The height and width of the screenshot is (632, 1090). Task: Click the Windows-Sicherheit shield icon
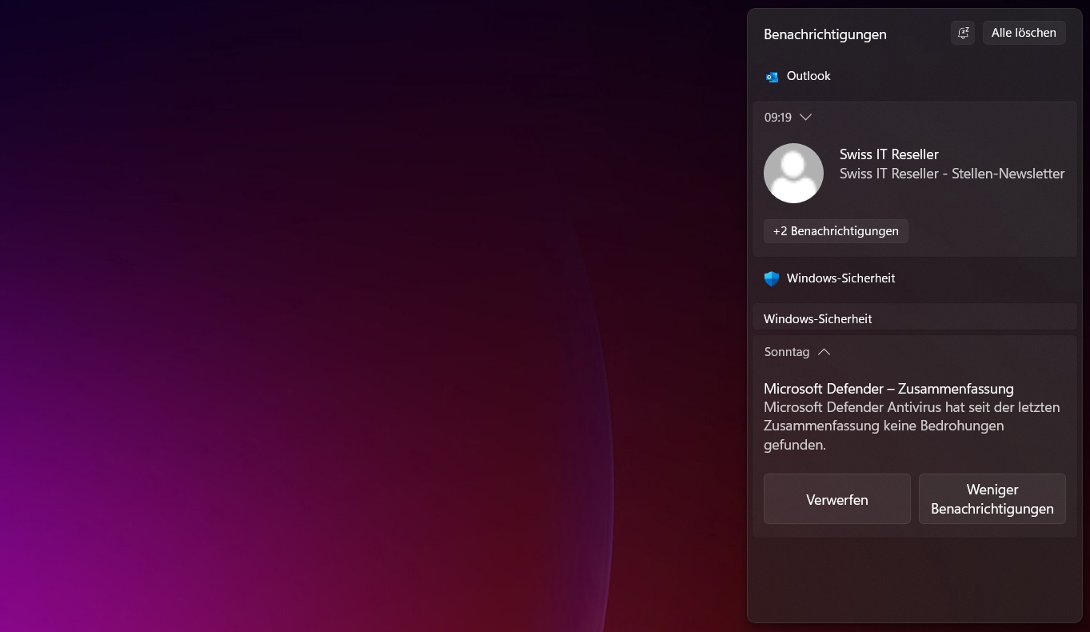pyautogui.click(x=772, y=278)
